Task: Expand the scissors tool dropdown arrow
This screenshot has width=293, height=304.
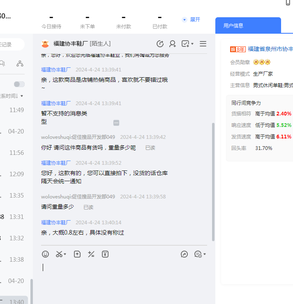Action: 65,254
